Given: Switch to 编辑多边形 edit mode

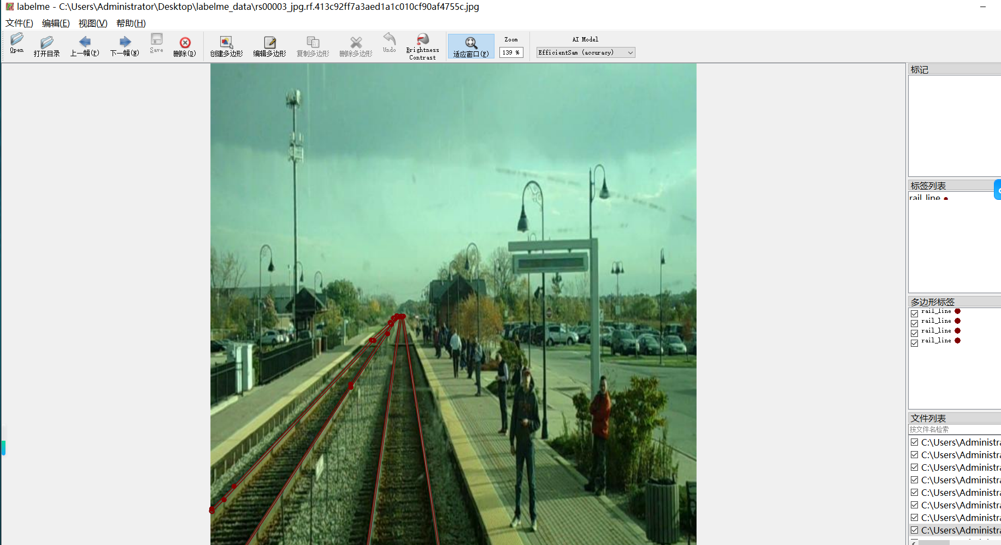Looking at the screenshot, I should 269,45.
